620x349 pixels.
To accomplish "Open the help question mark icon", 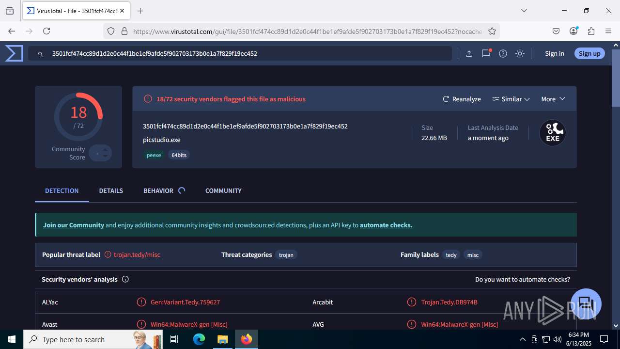I will click(x=503, y=54).
